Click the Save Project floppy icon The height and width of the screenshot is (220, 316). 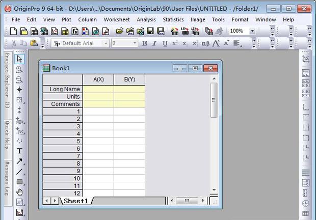[150, 31]
